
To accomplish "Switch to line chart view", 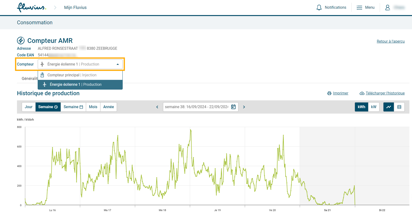I will point(389,107).
